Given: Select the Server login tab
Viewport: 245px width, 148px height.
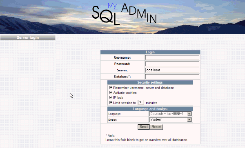Looking at the screenshot, I should point(28,38).
